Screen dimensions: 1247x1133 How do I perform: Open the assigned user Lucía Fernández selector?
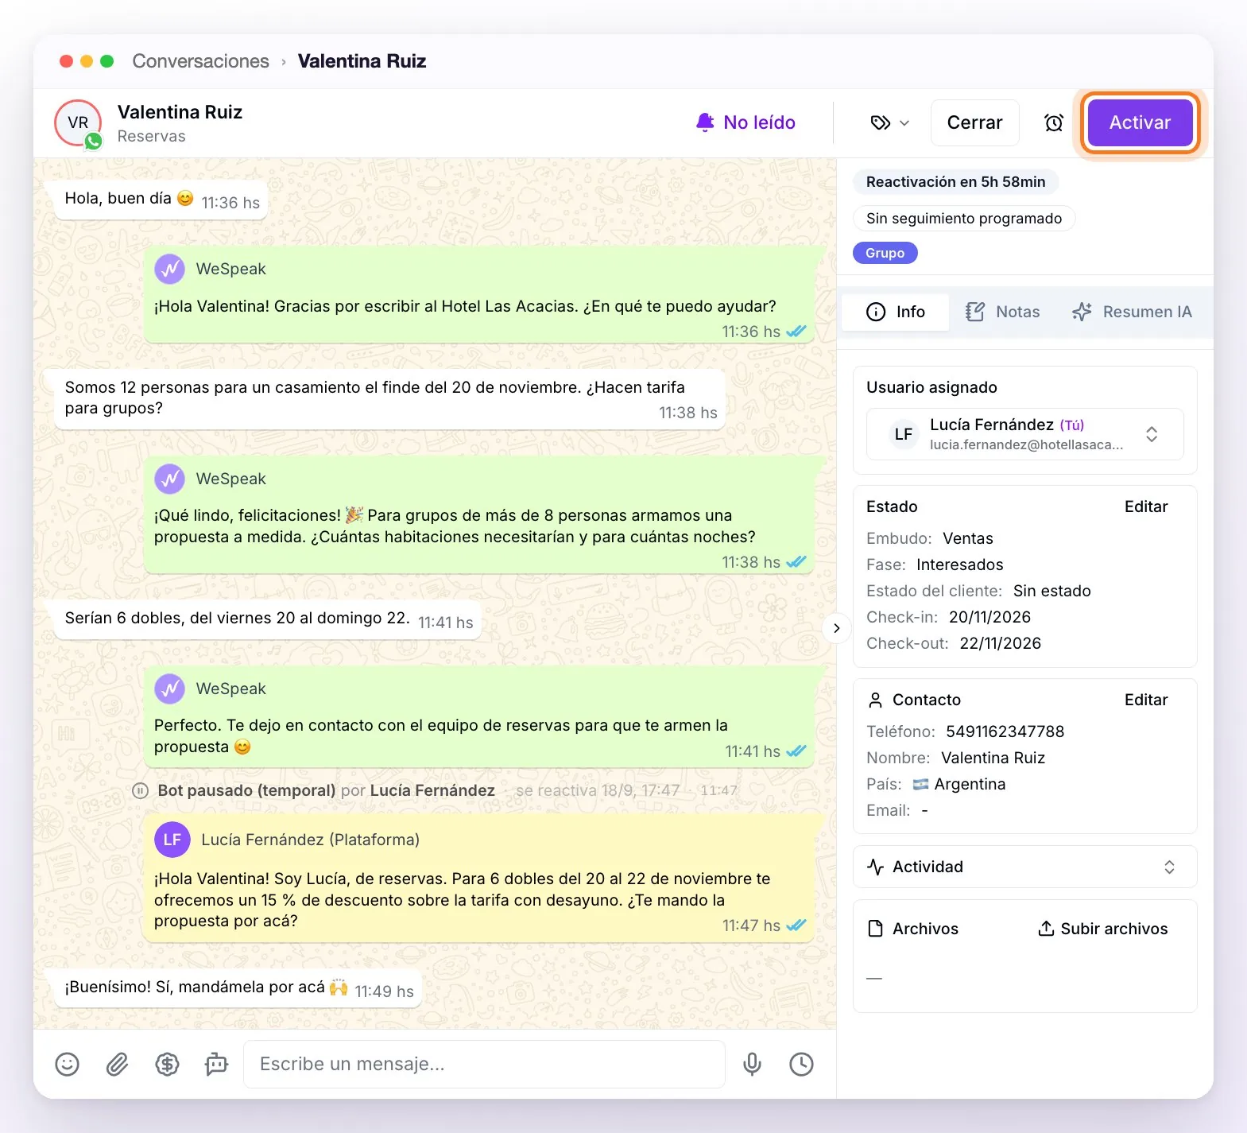1024,434
